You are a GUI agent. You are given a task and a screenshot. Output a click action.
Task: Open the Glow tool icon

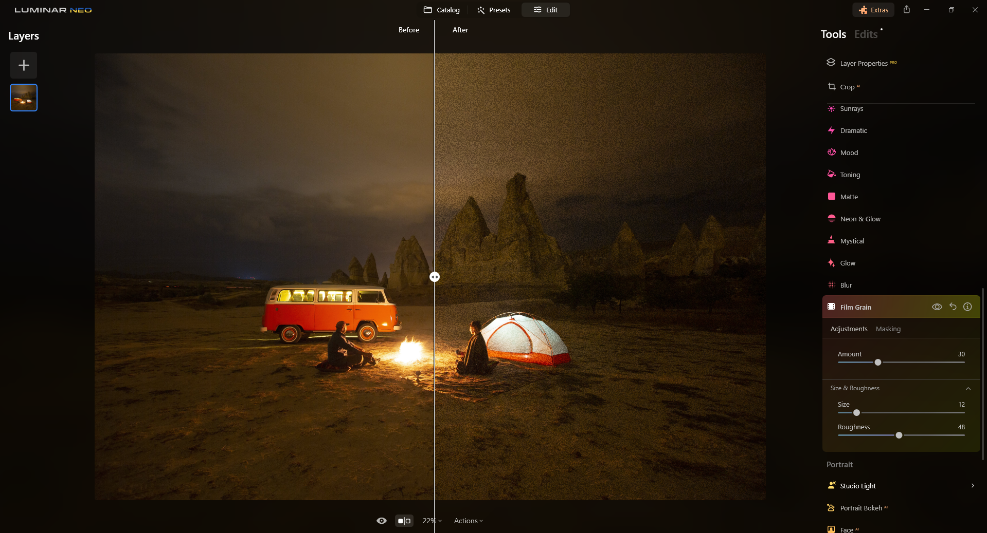pos(831,263)
